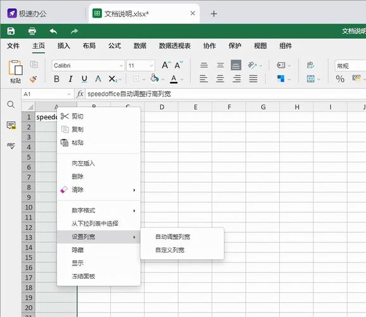
Task: Align text to middle vertically
Action: [x=220, y=65]
